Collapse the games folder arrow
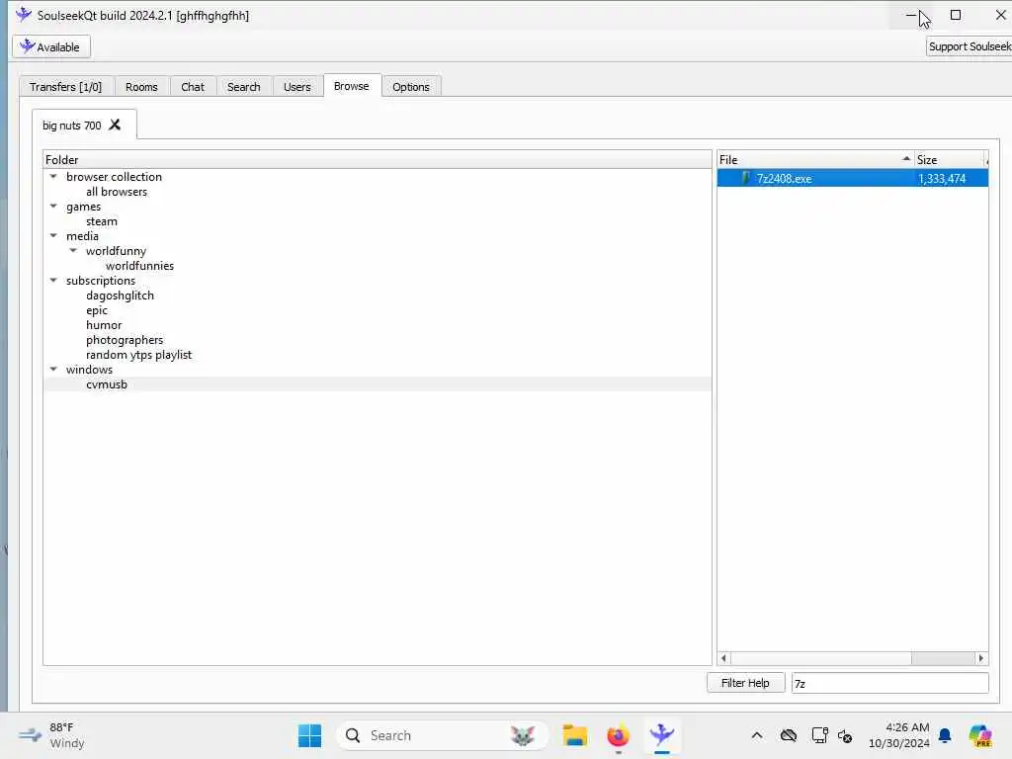 53,206
